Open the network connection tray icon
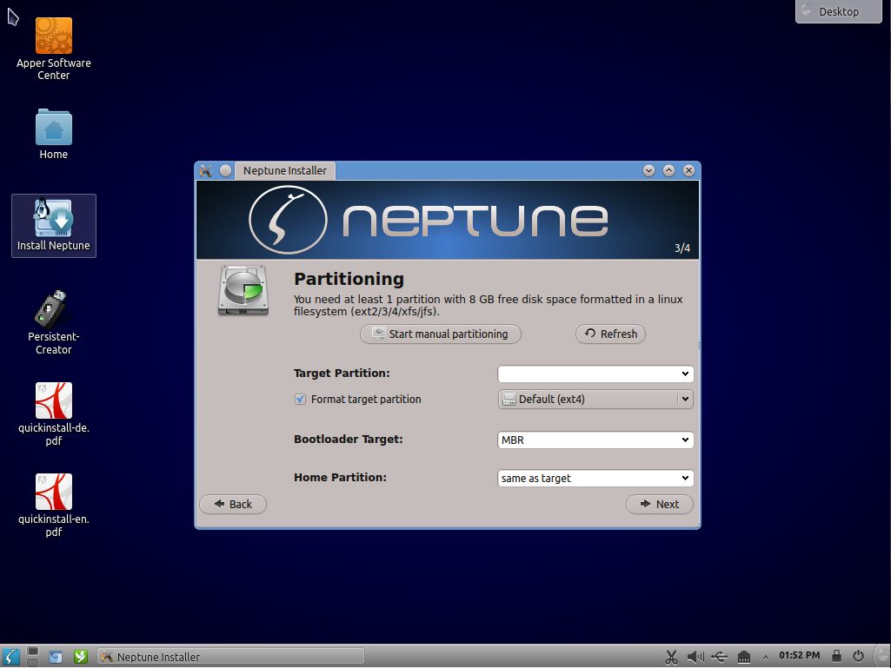The height and width of the screenshot is (668, 891). coord(744,657)
